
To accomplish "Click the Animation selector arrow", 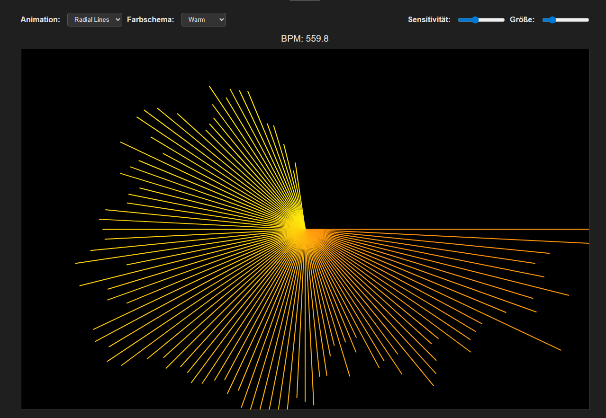I will tap(117, 19).
